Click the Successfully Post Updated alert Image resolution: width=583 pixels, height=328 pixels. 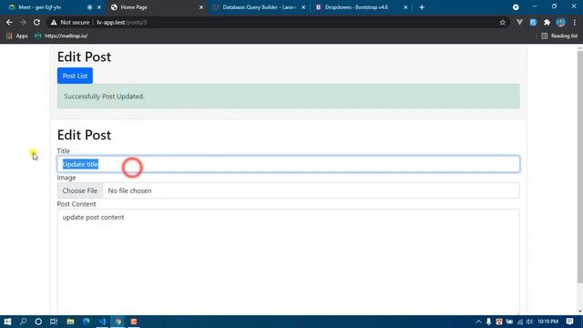(289, 96)
